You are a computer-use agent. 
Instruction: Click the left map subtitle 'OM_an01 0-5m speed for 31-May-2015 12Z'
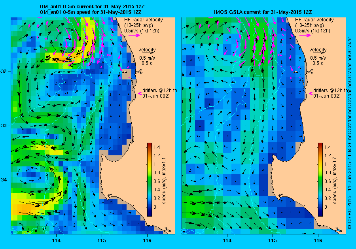(90, 12)
